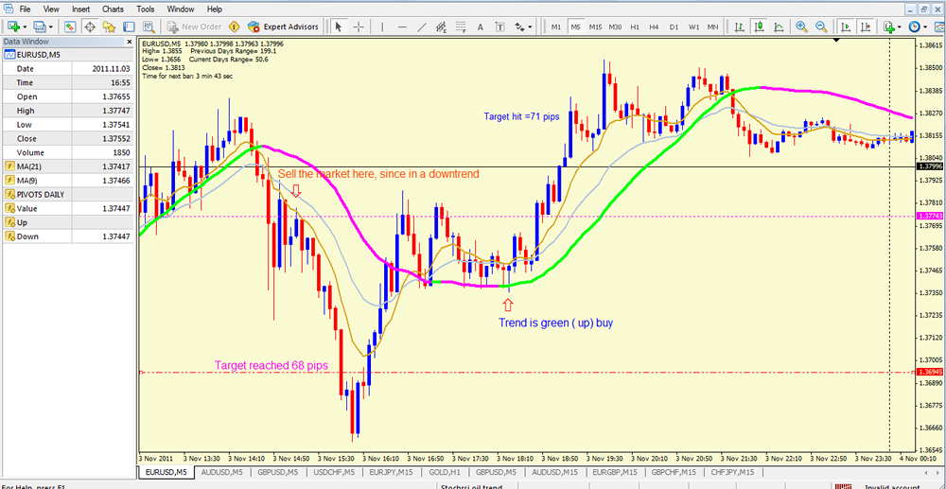Viewport: 946px width, 489px height.
Task: Open the File menu
Action: 26,9
